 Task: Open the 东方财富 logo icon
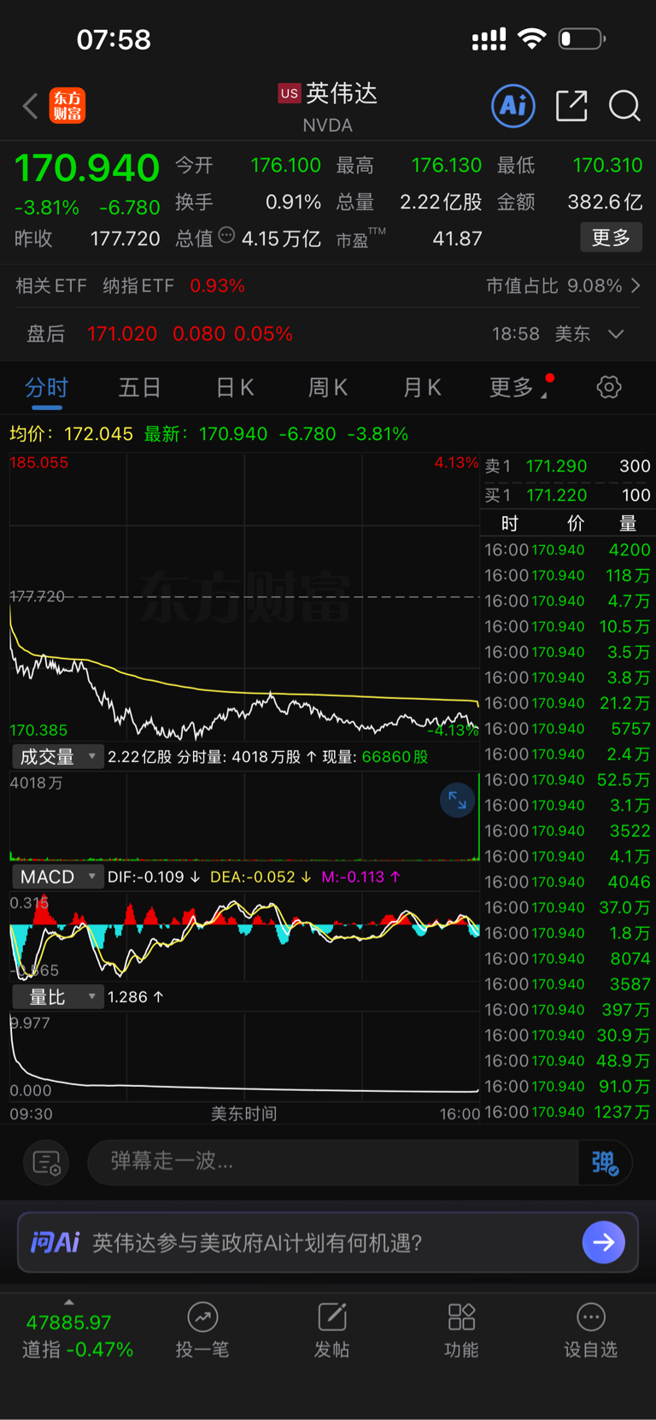[67, 106]
